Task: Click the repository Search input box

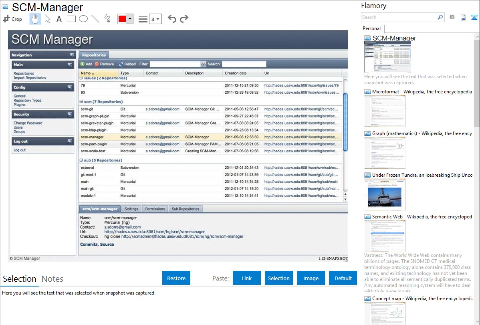Action: click(244, 64)
